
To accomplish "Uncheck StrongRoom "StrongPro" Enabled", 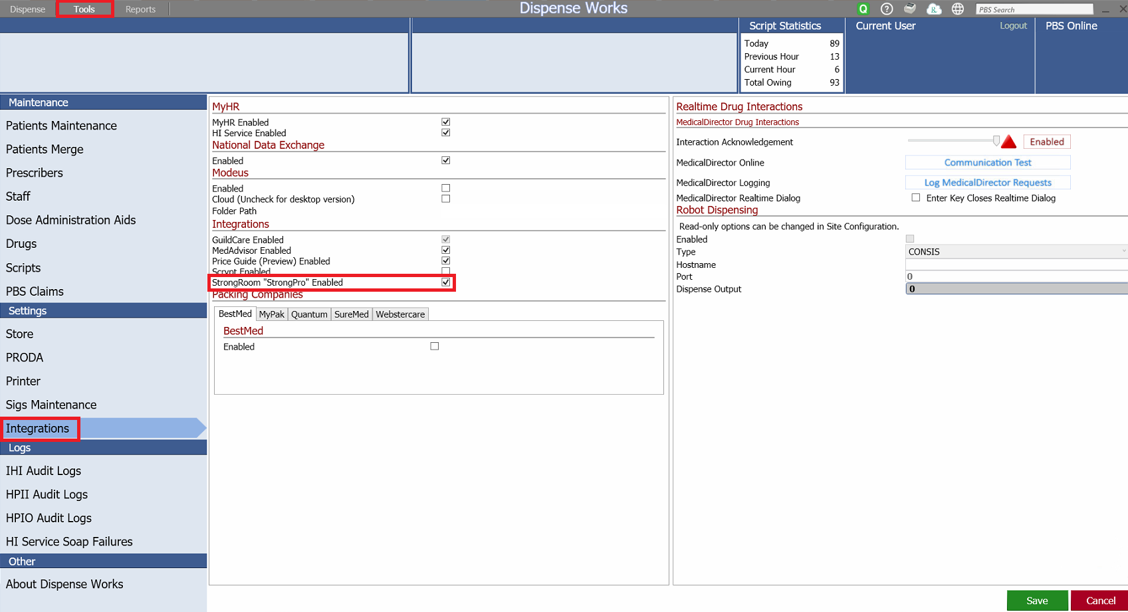I will [x=445, y=282].
